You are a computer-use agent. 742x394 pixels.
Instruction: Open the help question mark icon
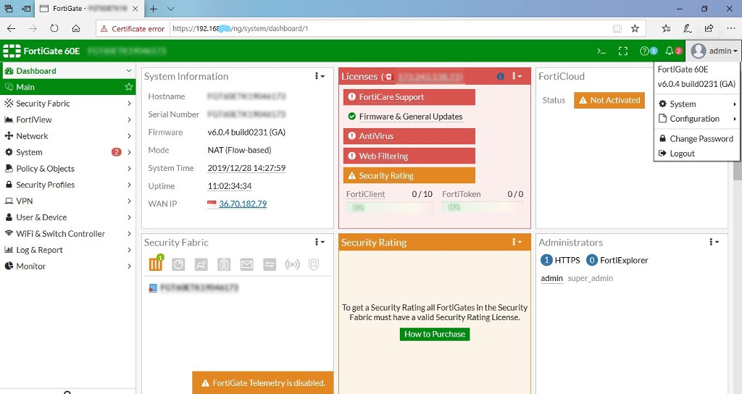[644, 51]
